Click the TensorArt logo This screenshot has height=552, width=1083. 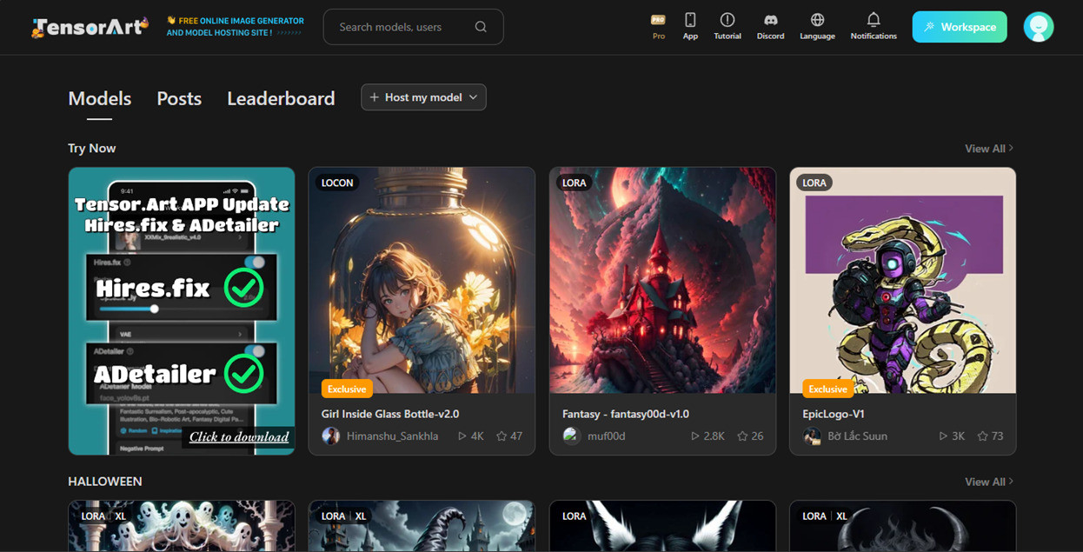(90, 27)
